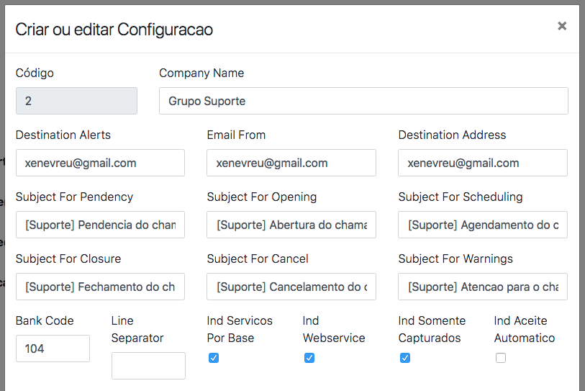Select the Destination Address field

tap(483, 163)
